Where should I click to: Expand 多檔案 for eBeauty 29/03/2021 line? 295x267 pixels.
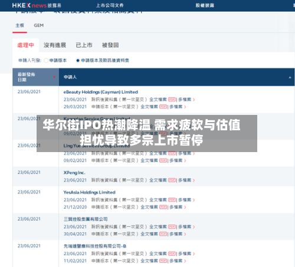178,107
